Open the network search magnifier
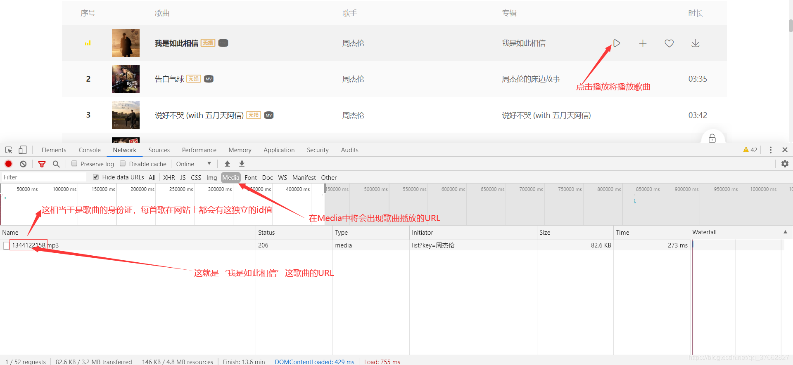 tap(56, 164)
